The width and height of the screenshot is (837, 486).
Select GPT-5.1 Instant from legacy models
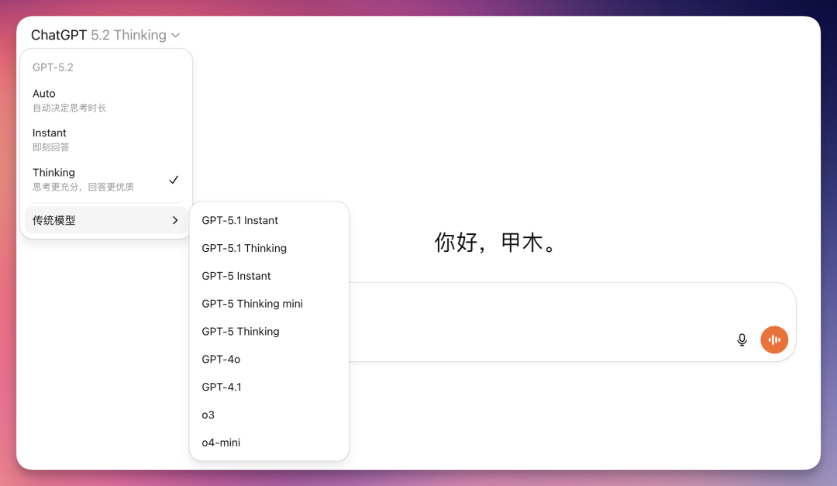click(x=240, y=220)
